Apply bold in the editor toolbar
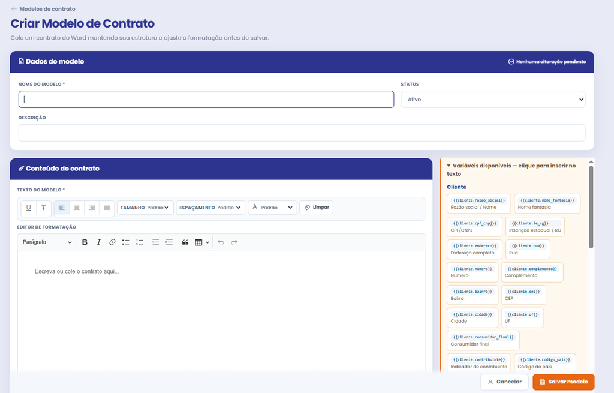 coord(85,242)
